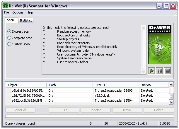Screen dimensions: 179x129
Task: Sort results by the Action column header
Action: tap(154, 85)
